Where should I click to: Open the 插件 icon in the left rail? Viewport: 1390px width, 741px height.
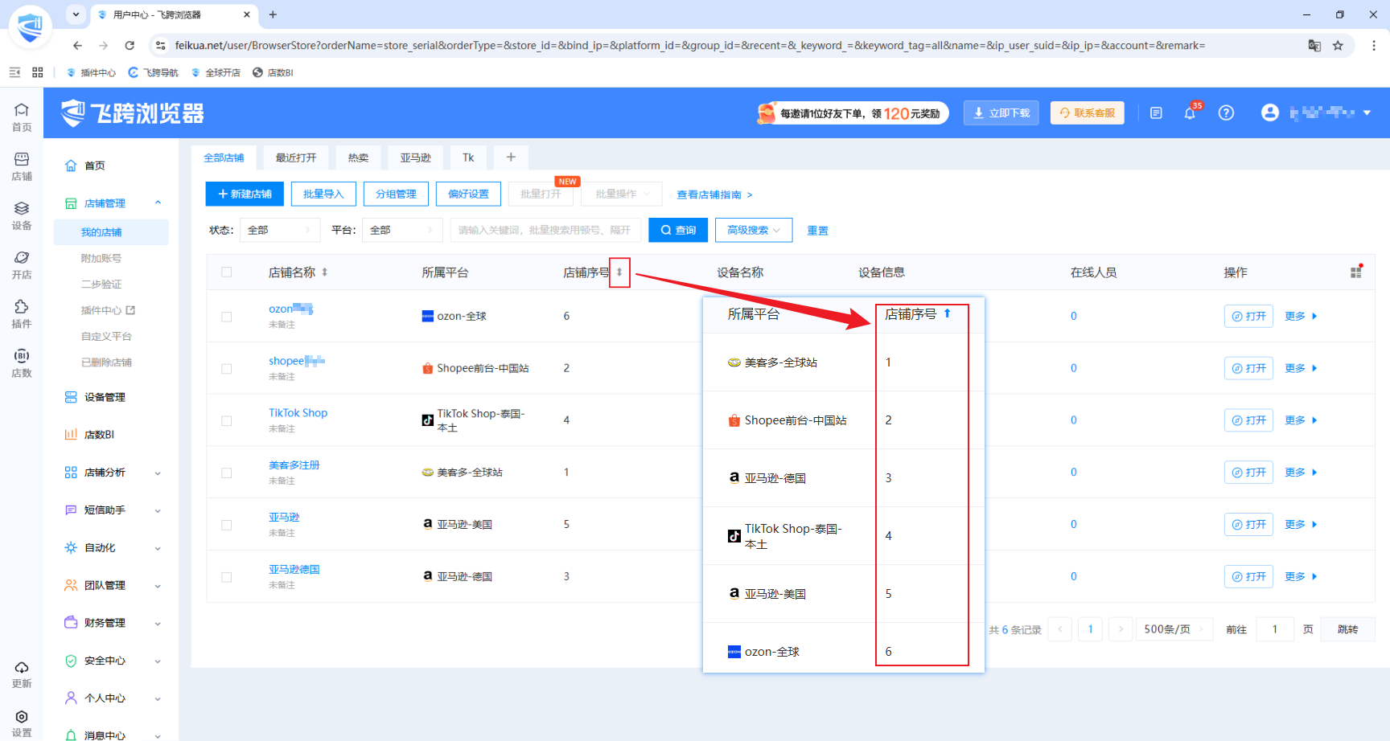pyautogui.click(x=22, y=313)
